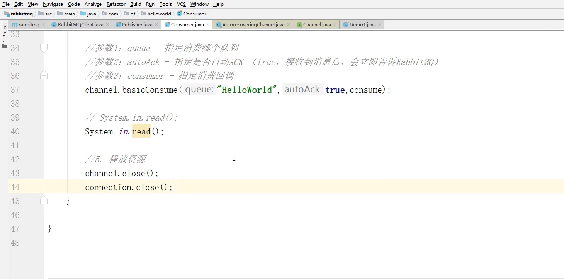Collapse the comment block fold at line 34
This screenshot has width=564, height=279.
pyautogui.click(x=44, y=48)
